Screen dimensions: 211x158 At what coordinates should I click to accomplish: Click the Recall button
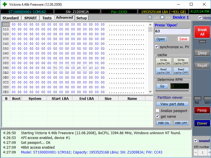(202, 66)
